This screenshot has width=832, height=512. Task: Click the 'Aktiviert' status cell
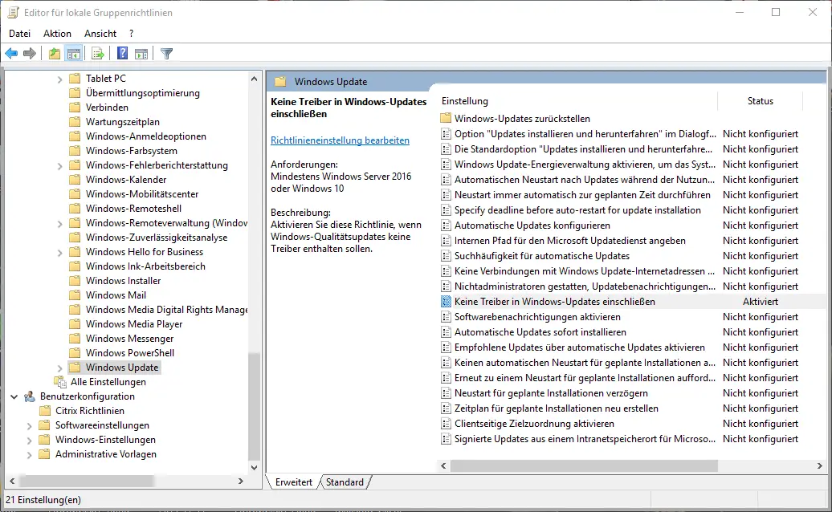coord(761,302)
